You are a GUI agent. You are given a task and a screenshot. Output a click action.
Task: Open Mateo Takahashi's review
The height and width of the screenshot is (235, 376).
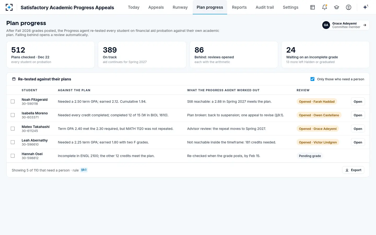[x=358, y=129]
